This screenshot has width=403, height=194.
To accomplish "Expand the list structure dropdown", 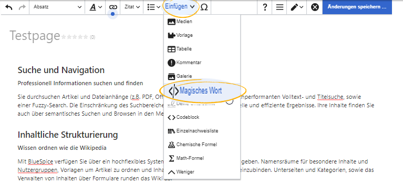I will pyautogui.click(x=154, y=7).
